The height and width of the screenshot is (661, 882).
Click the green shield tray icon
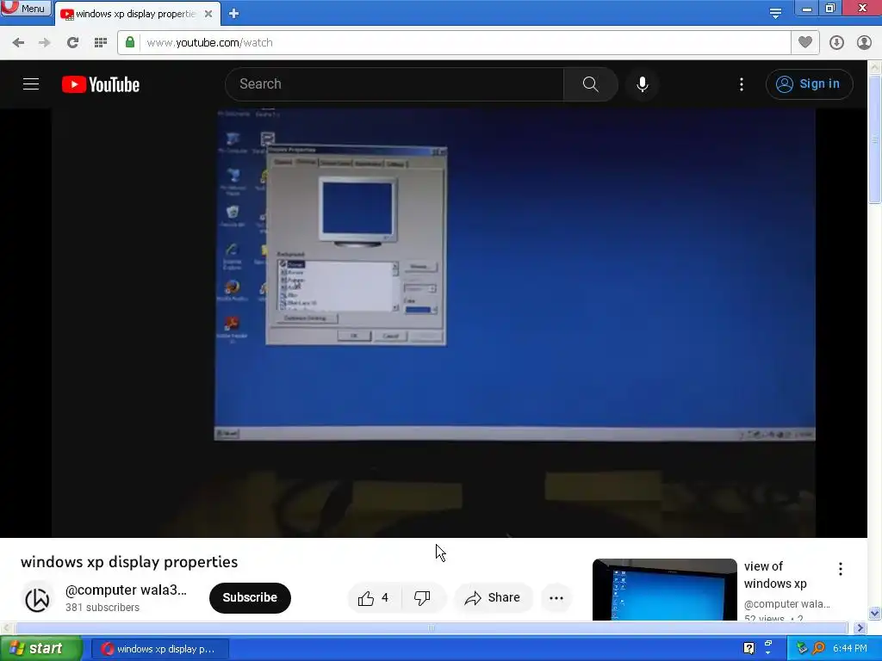click(802, 648)
